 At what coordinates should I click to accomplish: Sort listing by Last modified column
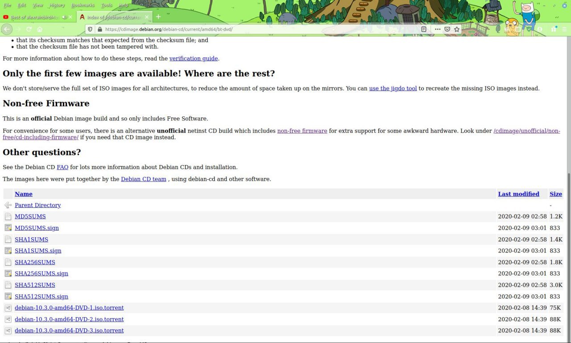point(518,194)
